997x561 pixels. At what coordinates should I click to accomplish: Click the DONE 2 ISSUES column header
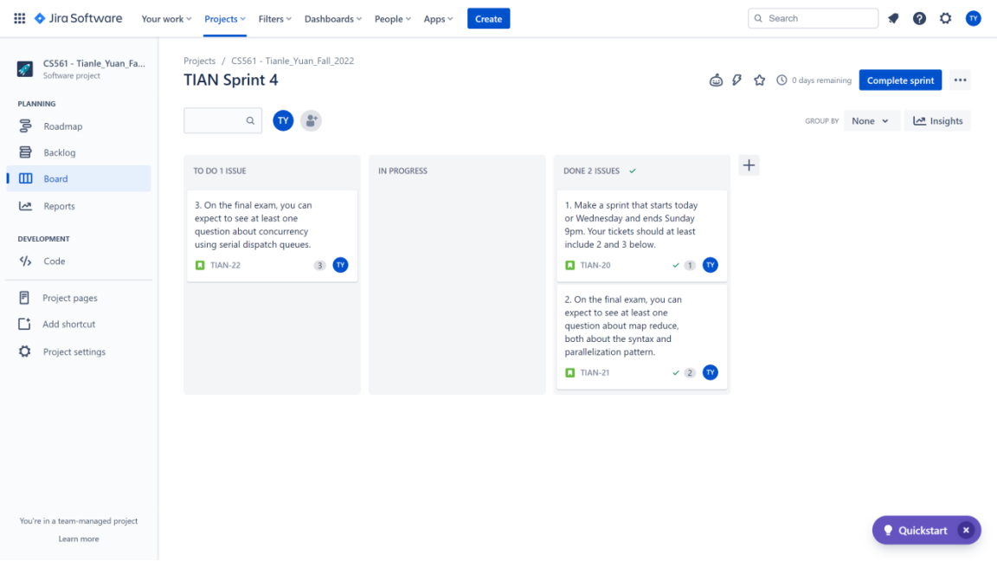click(x=591, y=171)
